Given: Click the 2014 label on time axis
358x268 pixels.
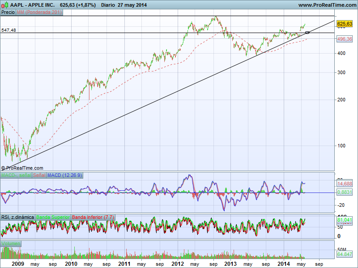Looking at the screenshot, I should point(284,264).
